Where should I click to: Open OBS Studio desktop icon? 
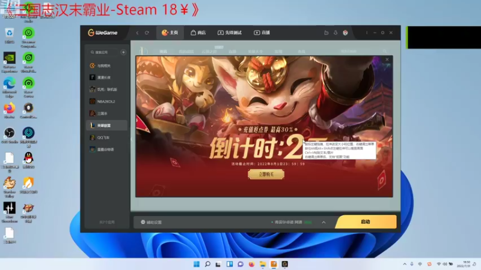click(x=10, y=136)
